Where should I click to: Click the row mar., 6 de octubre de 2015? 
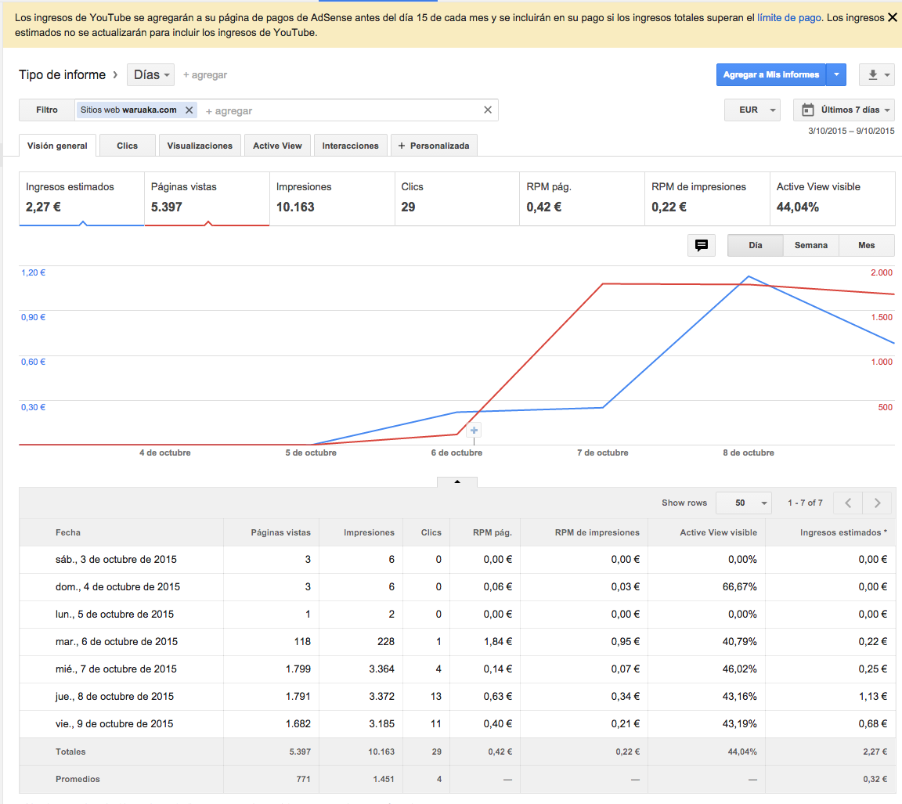tap(457, 642)
